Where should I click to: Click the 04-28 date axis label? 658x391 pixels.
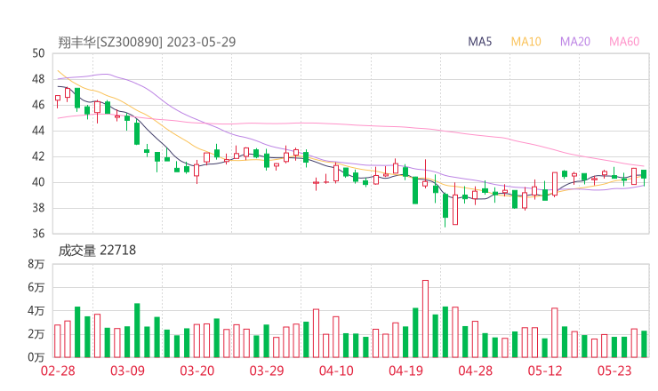(476, 371)
